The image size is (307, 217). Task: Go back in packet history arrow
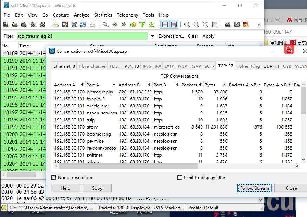tap(115, 25)
